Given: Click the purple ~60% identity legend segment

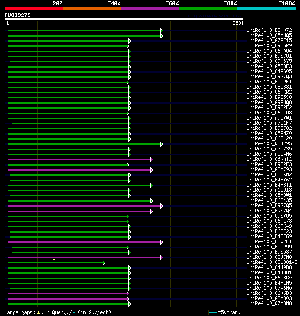Looking at the screenshot, I should tap(150, 8).
